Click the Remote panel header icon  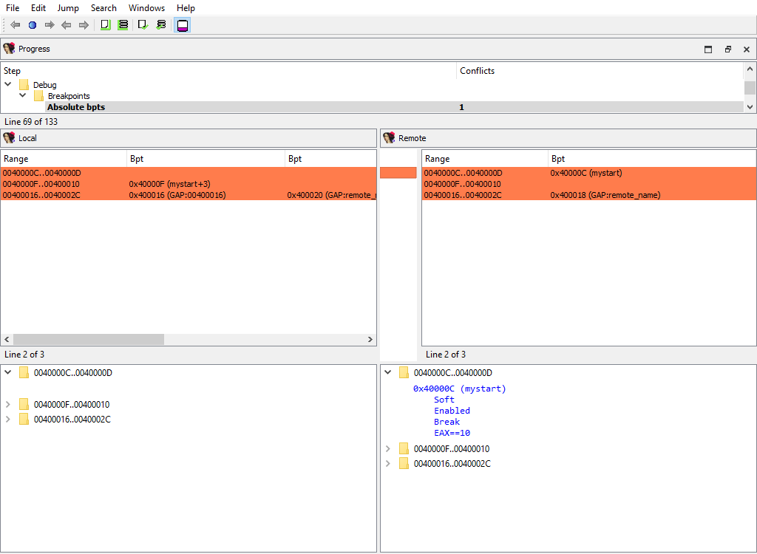pyautogui.click(x=389, y=138)
